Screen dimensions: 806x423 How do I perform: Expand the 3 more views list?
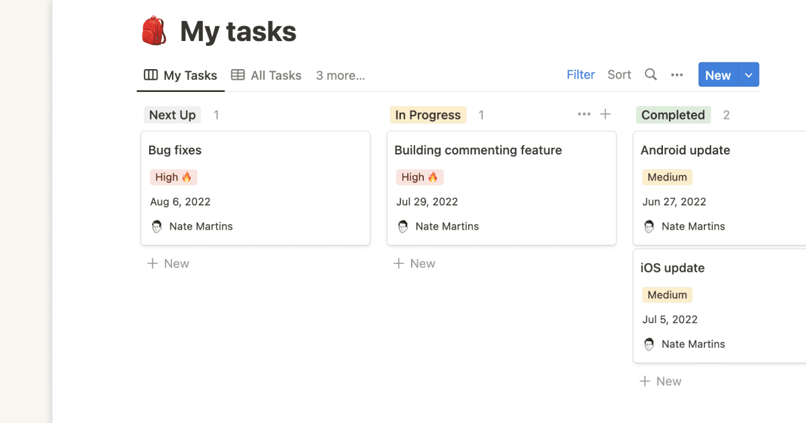click(341, 75)
